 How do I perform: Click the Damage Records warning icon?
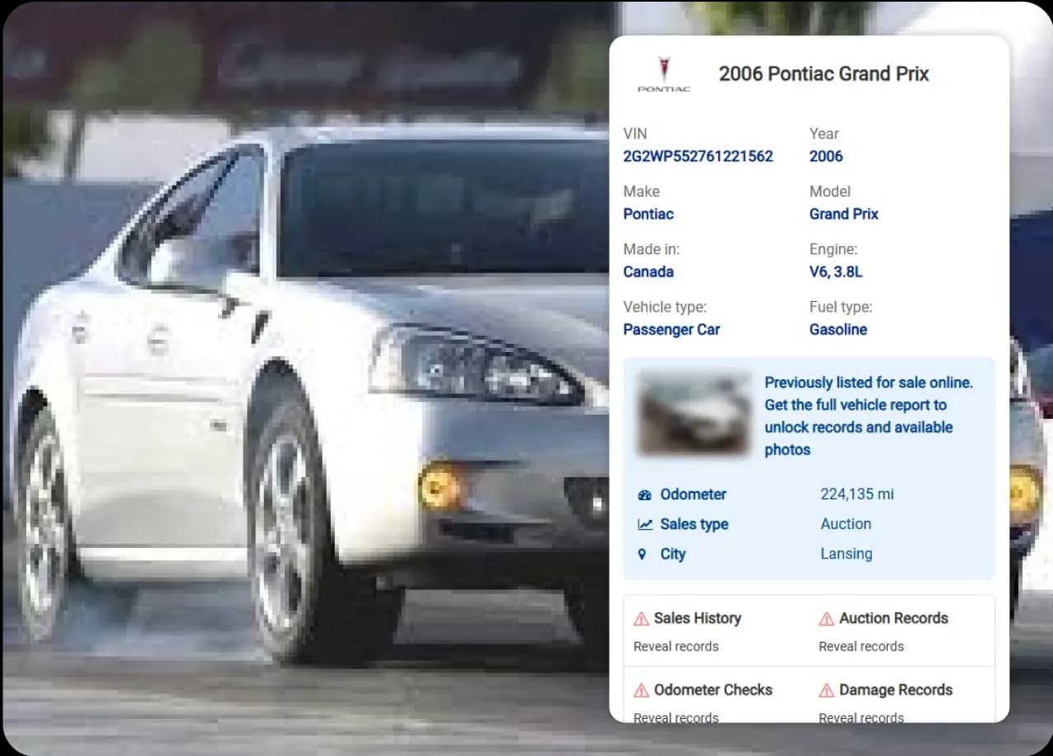click(826, 691)
